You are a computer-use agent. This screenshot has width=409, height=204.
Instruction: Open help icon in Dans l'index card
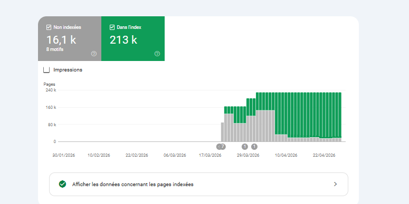pos(157,54)
